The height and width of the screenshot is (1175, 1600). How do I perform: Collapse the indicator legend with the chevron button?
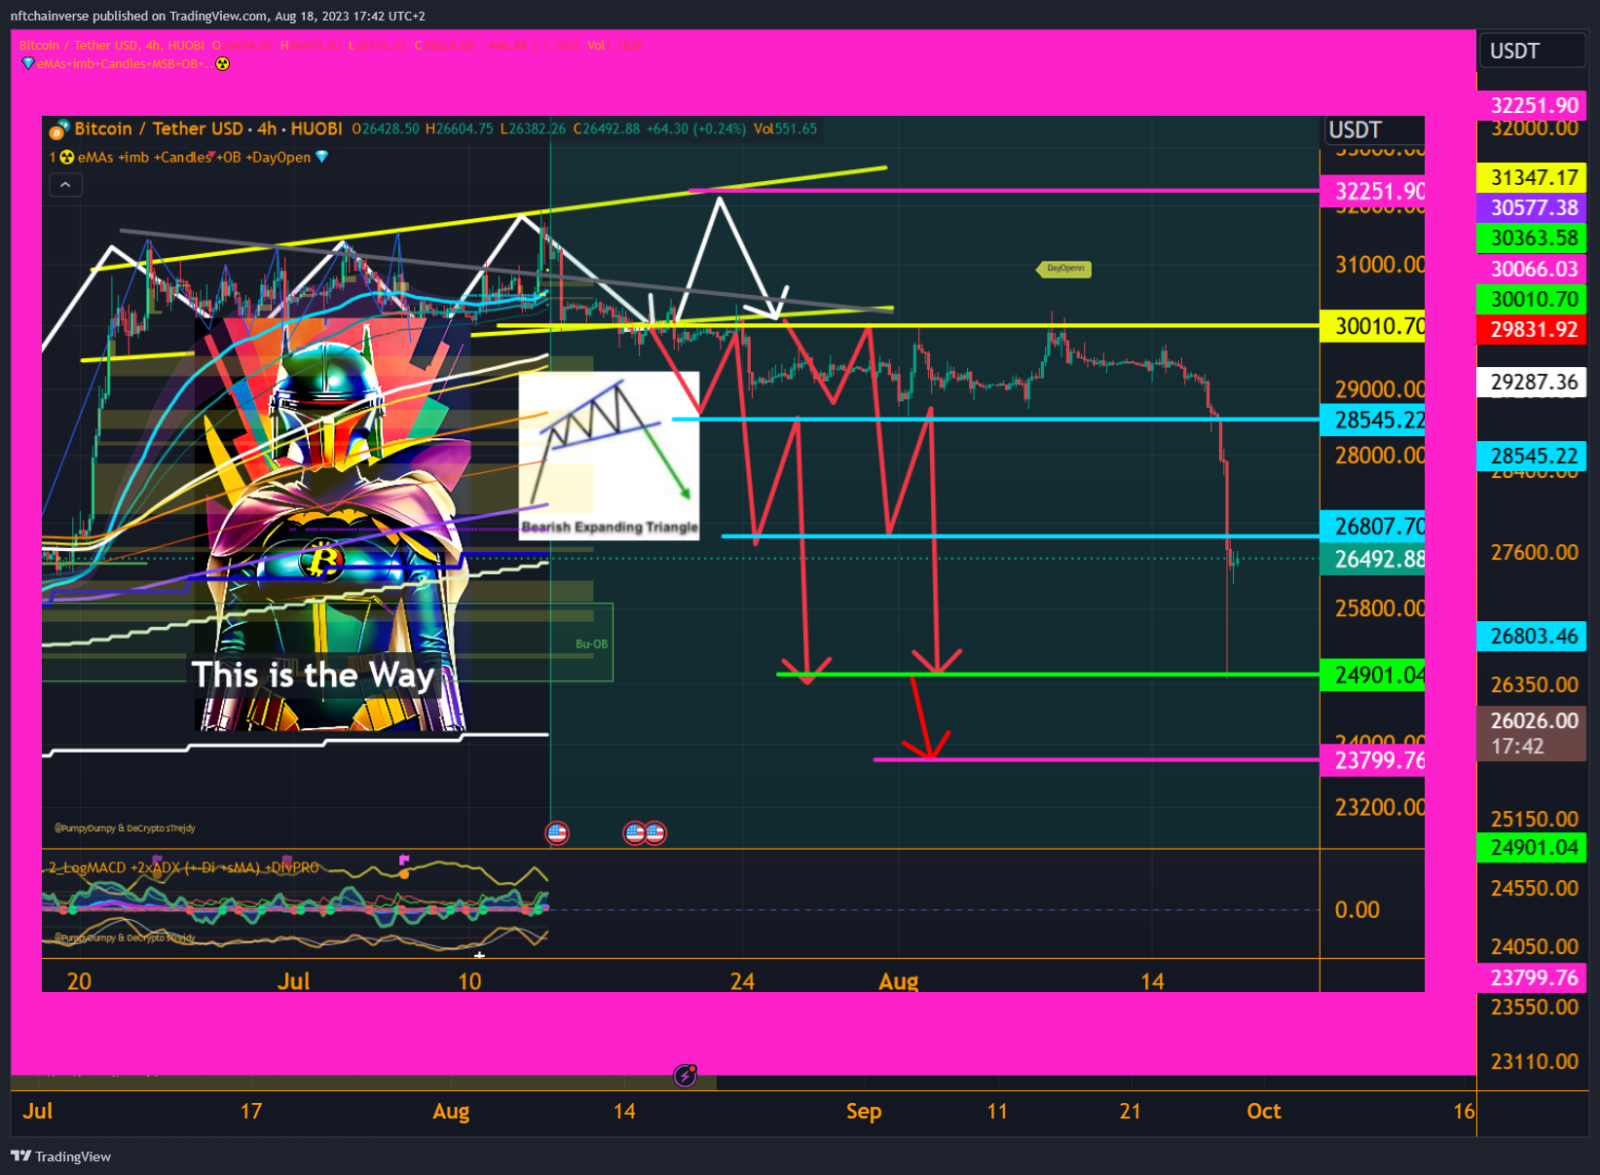click(x=65, y=185)
